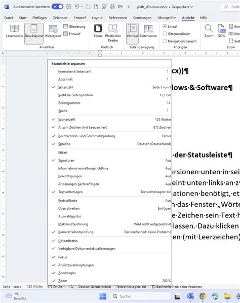The width and height of the screenshot is (240, 303).
Task: Open the Überprüfen ribbon tab
Action: click(167, 18)
